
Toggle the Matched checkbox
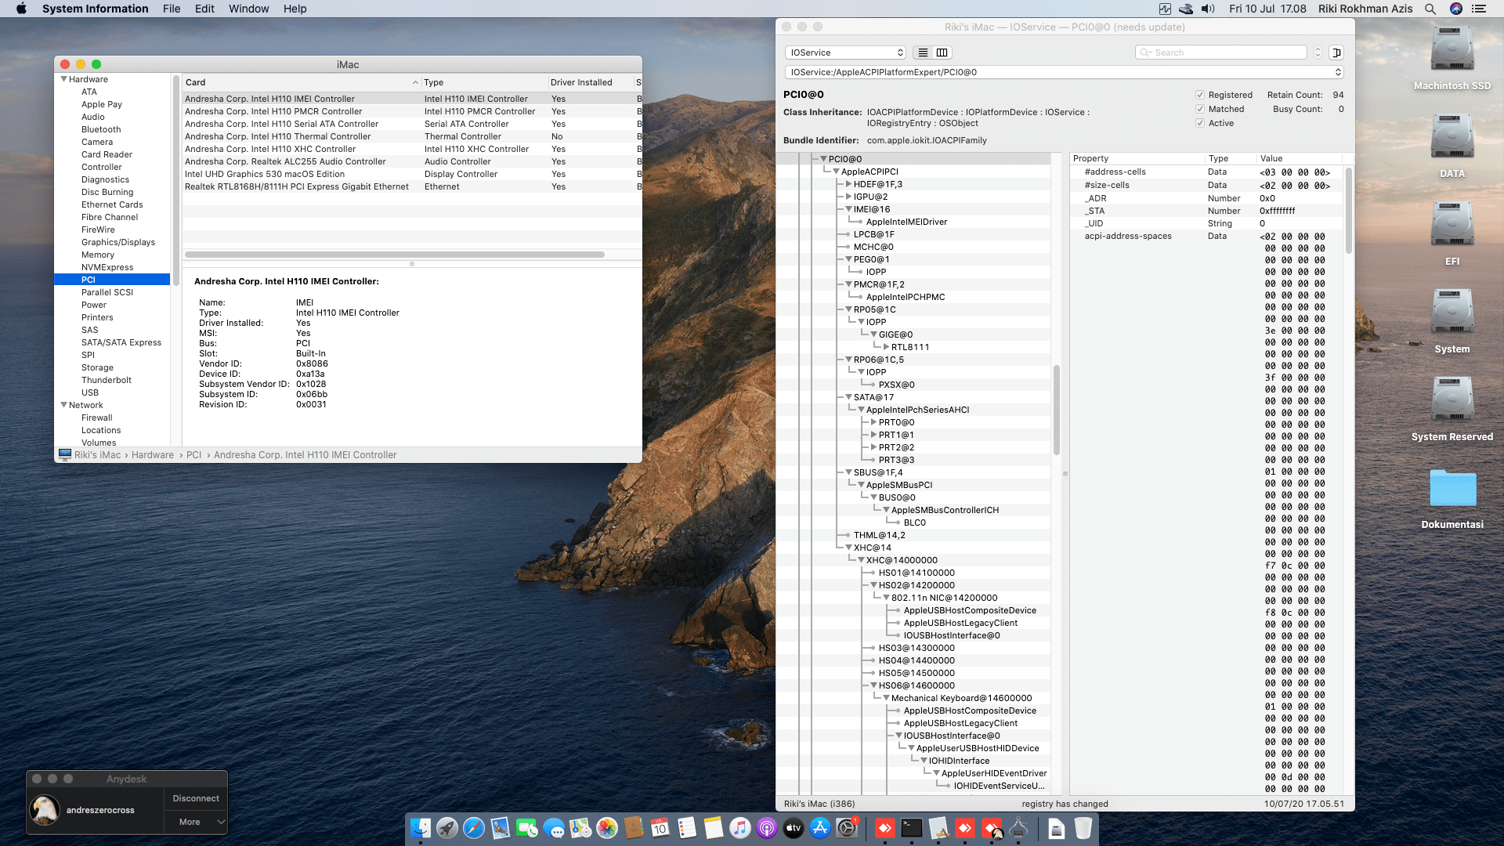[x=1199, y=109]
